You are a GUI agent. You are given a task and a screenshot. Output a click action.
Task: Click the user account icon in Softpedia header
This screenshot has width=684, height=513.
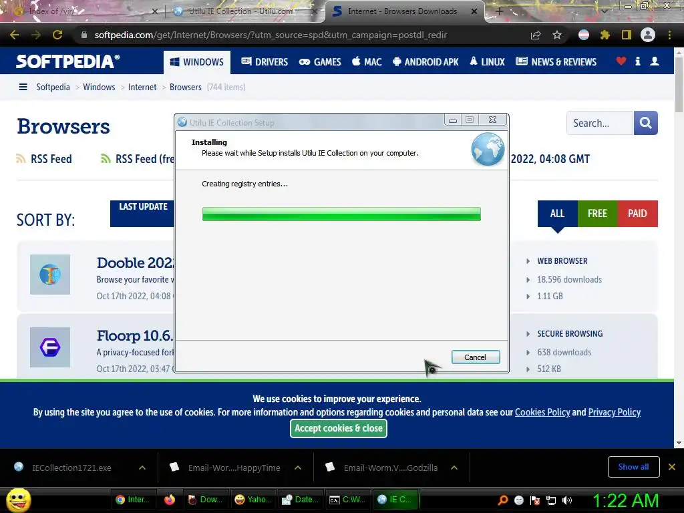pos(655,61)
